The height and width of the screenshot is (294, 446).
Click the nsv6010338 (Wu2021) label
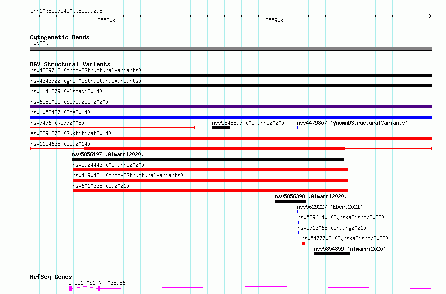[101, 186]
